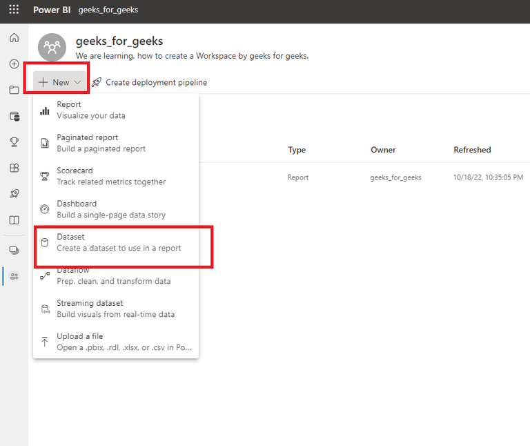The image size is (530, 446).
Task: Click the Power BI title link
Action: [x=52, y=10]
